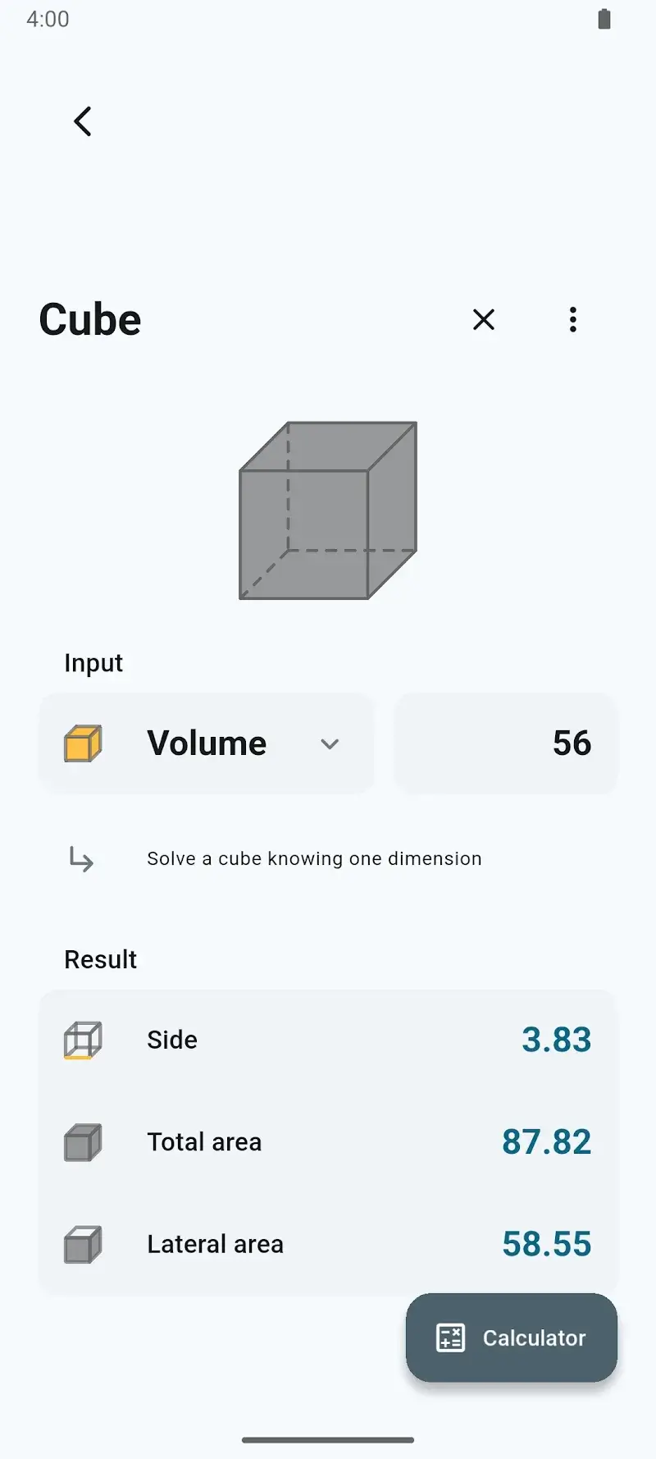
Task: Tap the yellow cube icon beside Volume
Action: 84,743
